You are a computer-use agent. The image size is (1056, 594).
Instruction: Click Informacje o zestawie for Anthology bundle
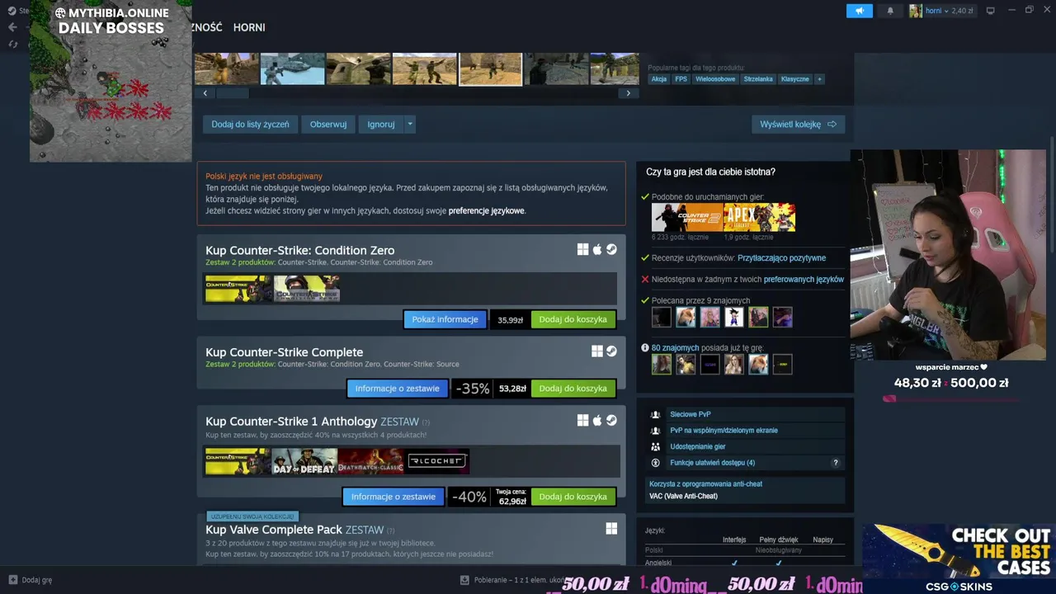(x=394, y=497)
